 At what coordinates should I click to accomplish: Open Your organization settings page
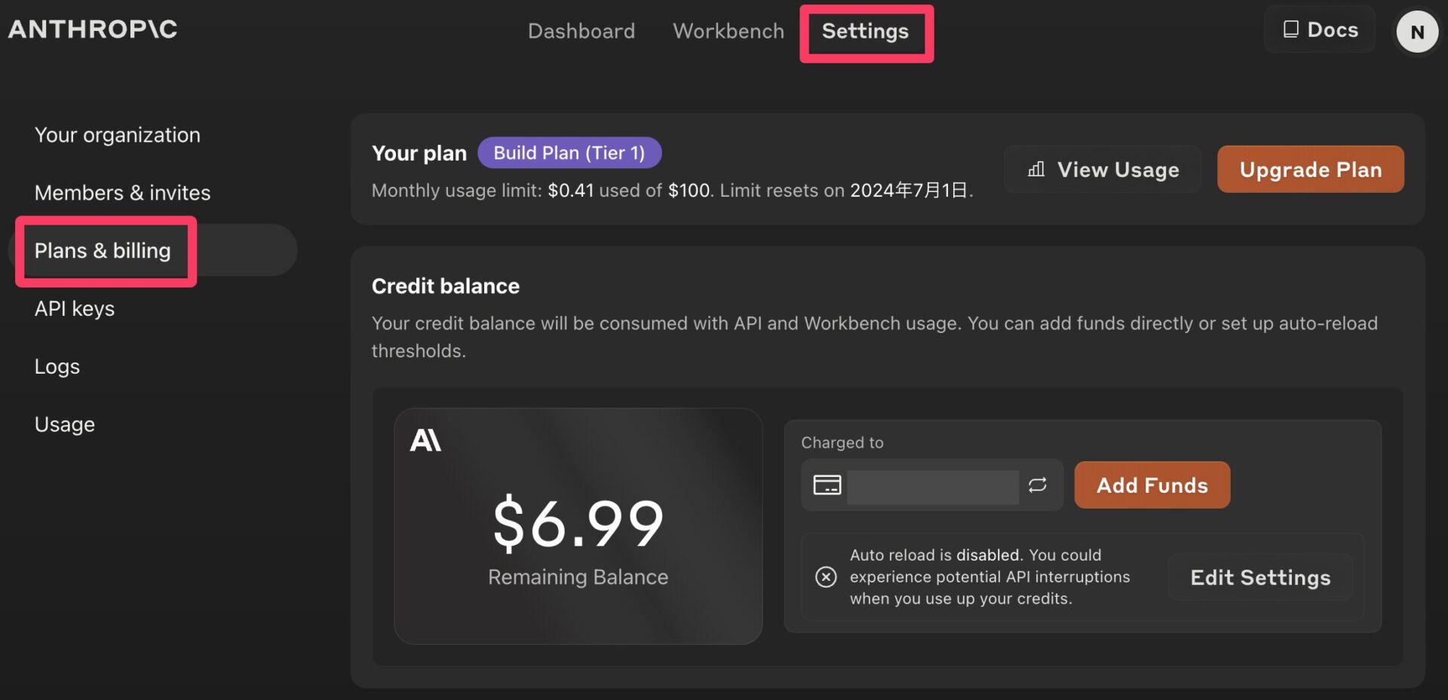[118, 135]
